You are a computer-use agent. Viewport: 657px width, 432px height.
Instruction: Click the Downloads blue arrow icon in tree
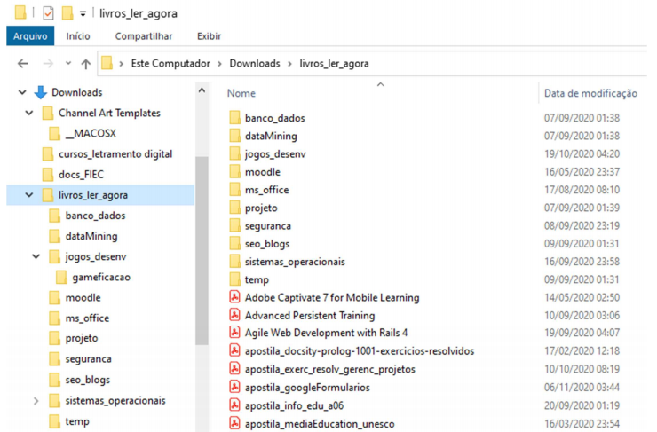click(40, 92)
